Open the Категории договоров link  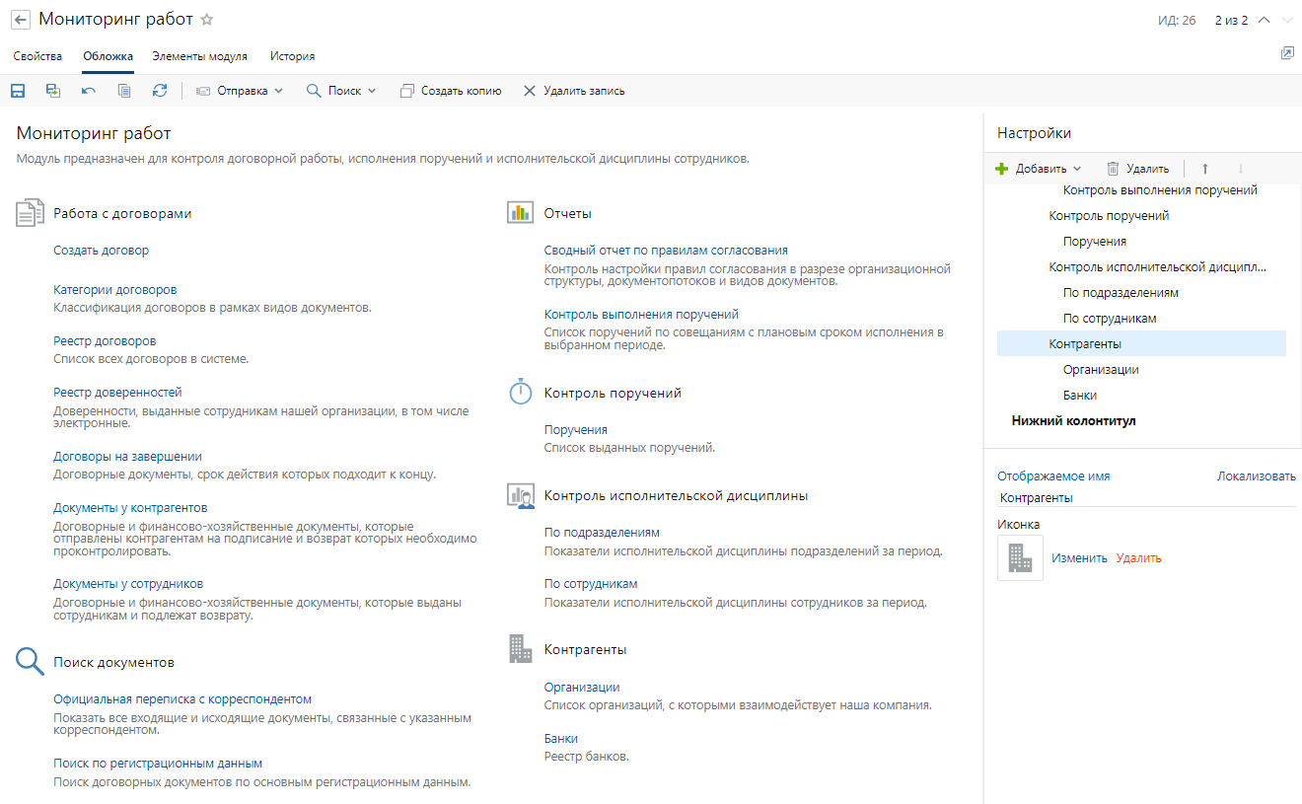coord(115,290)
